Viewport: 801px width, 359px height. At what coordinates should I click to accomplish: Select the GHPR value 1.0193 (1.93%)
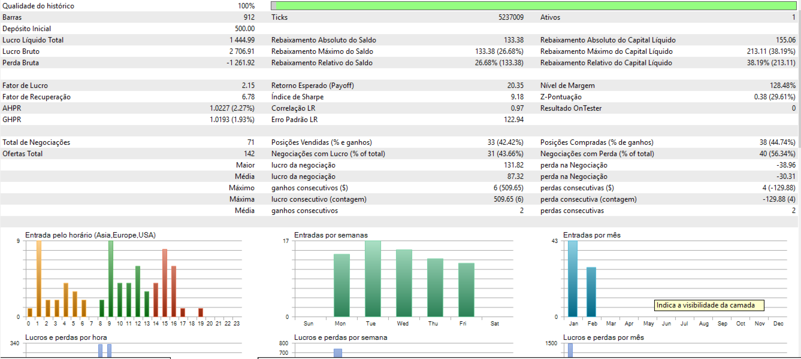click(232, 120)
